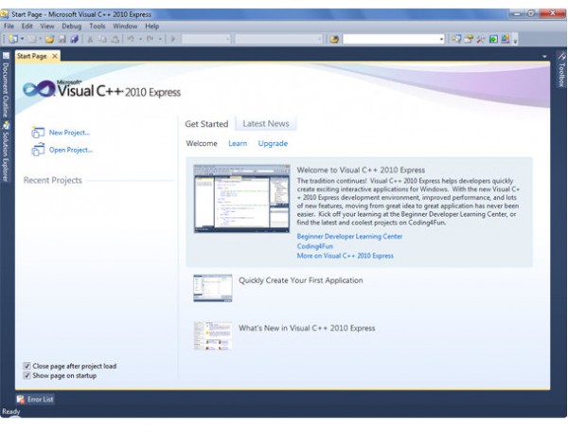Open Beginner Developer Learning Center link
Viewport: 568px width, 432px height.
349,236
